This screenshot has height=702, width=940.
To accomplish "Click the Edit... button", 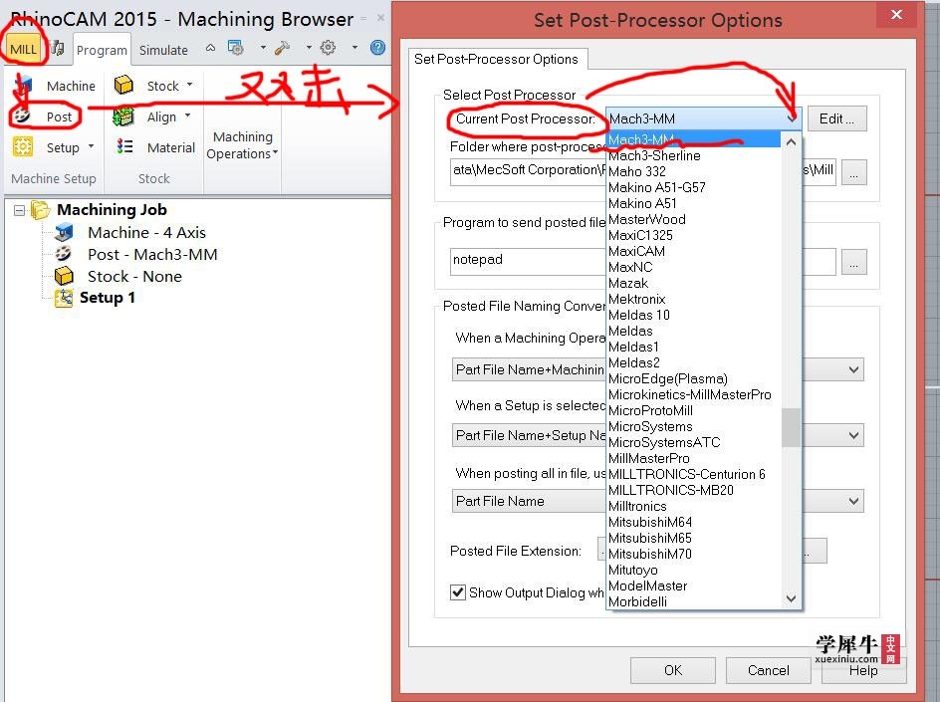I will pos(836,118).
